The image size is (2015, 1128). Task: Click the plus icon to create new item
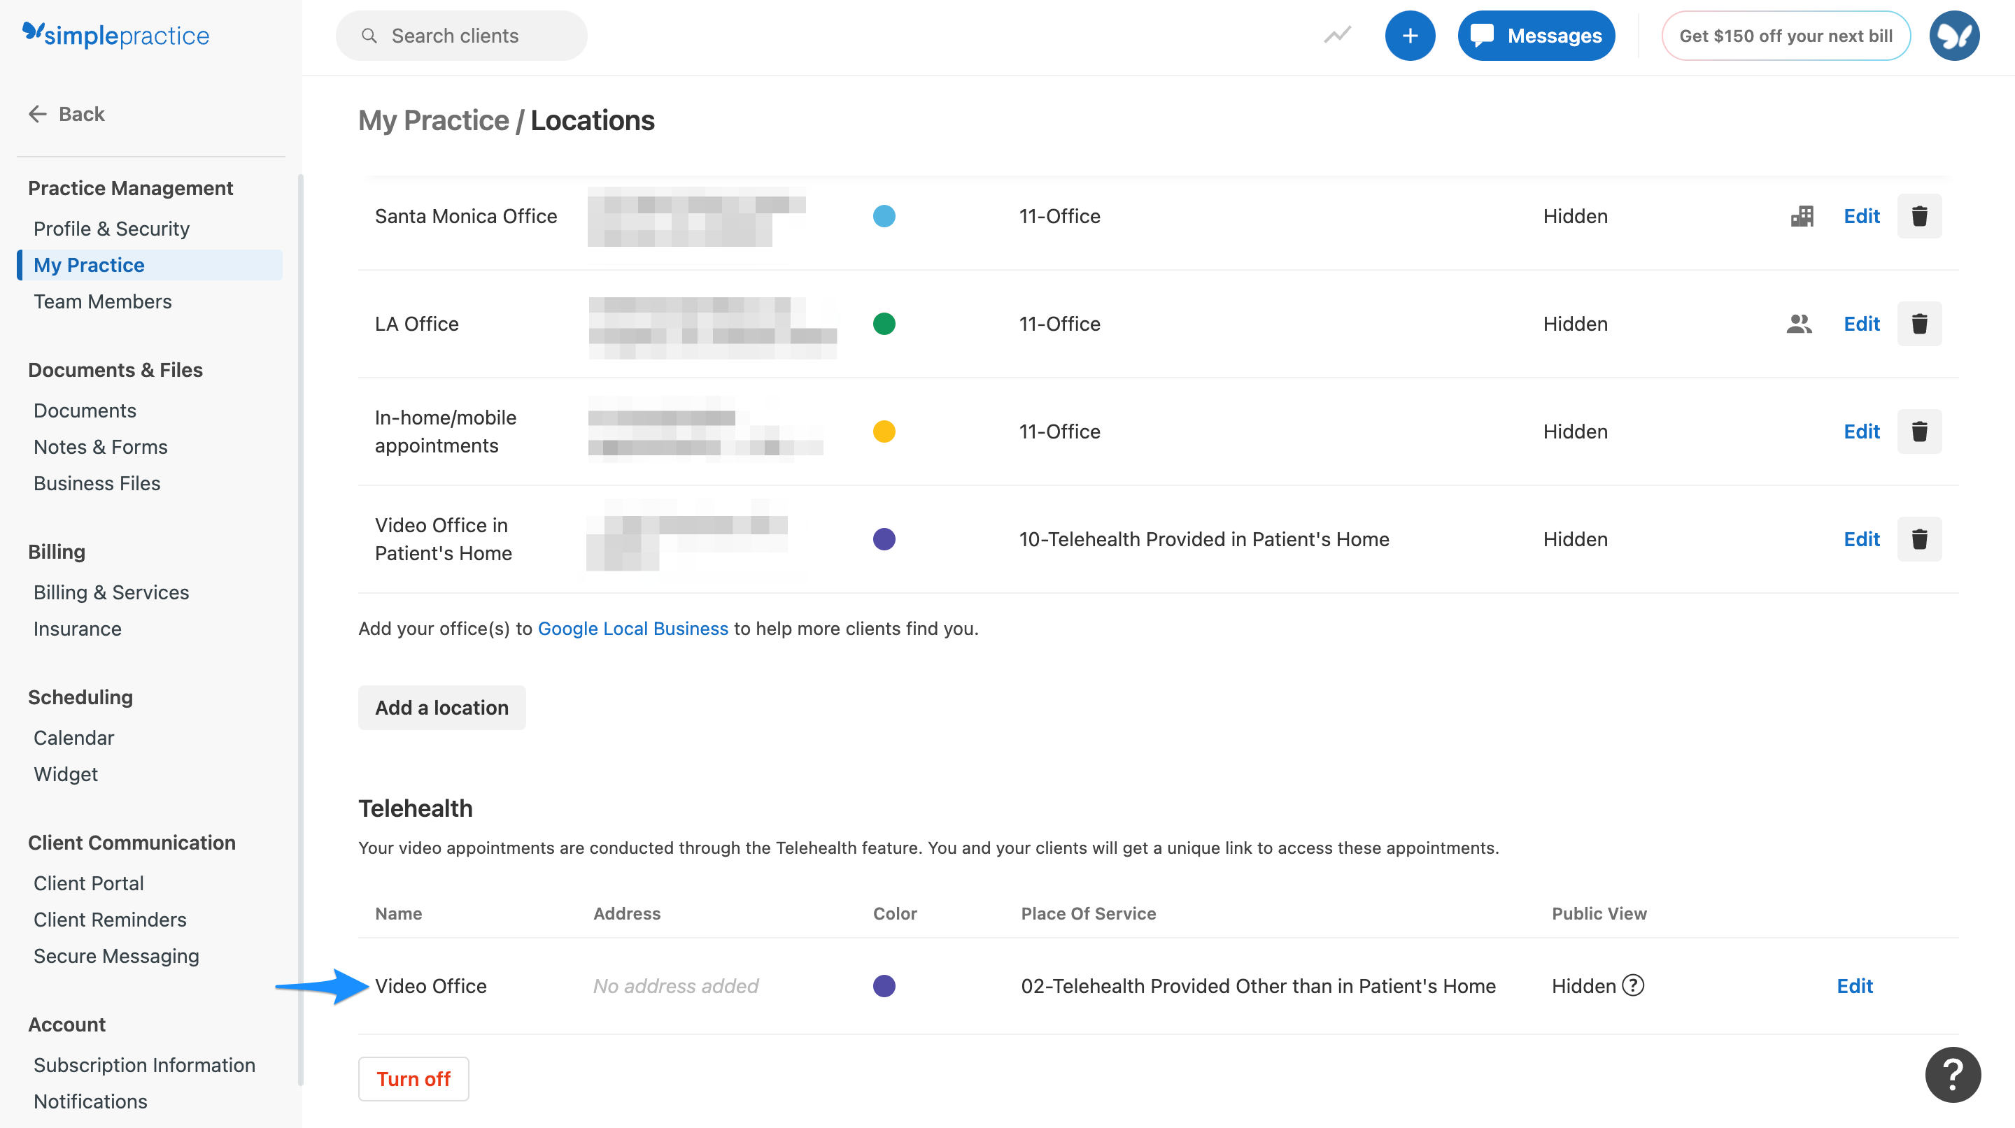coord(1410,35)
